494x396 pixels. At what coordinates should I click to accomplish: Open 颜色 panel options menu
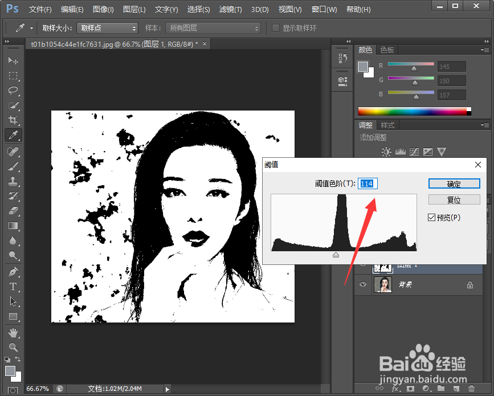[x=484, y=50]
